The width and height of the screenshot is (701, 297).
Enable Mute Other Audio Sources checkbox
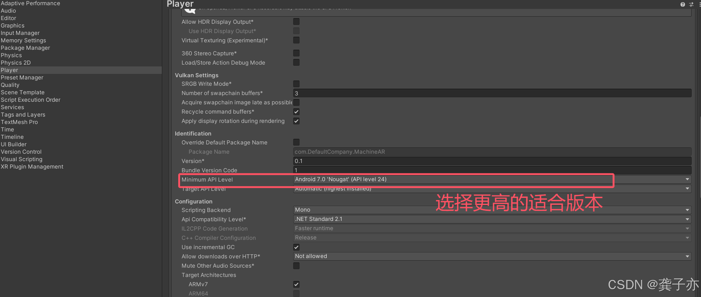[296, 266]
